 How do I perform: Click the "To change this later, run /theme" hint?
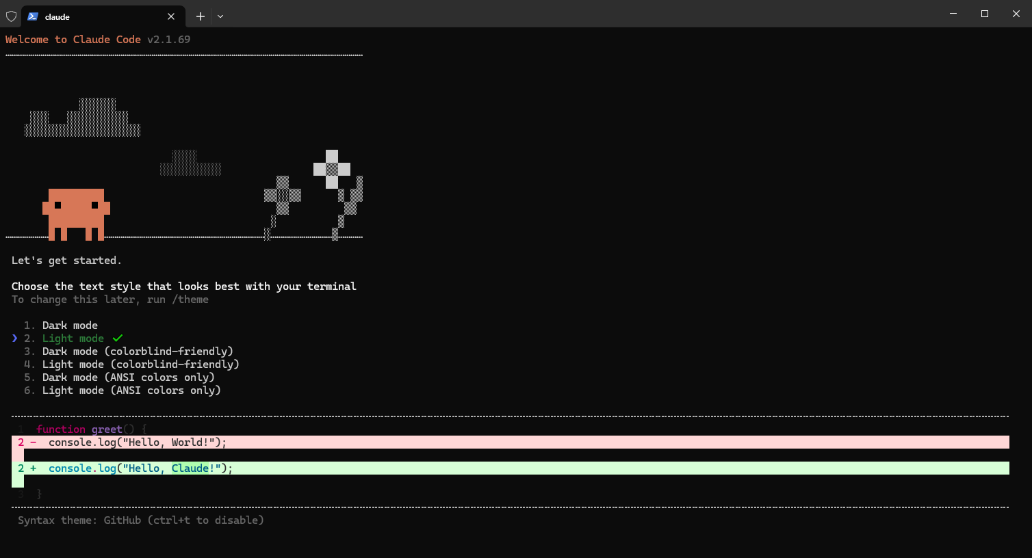[110, 300]
